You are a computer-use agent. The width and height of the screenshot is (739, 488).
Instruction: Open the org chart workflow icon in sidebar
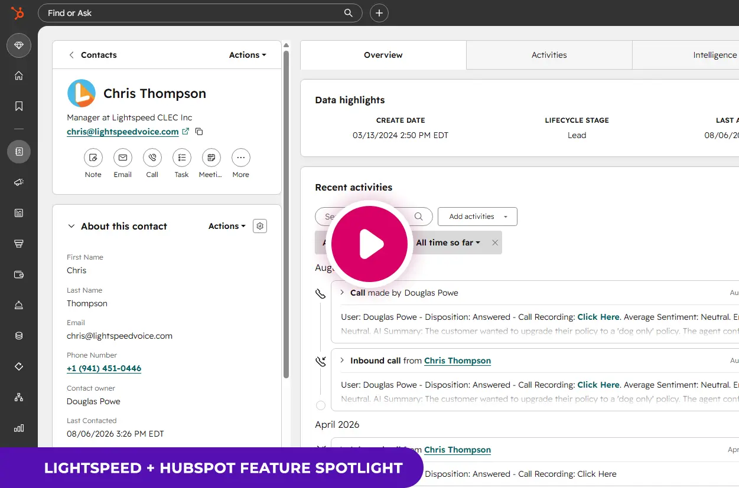tap(19, 397)
